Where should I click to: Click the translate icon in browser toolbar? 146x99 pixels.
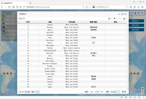135,7
